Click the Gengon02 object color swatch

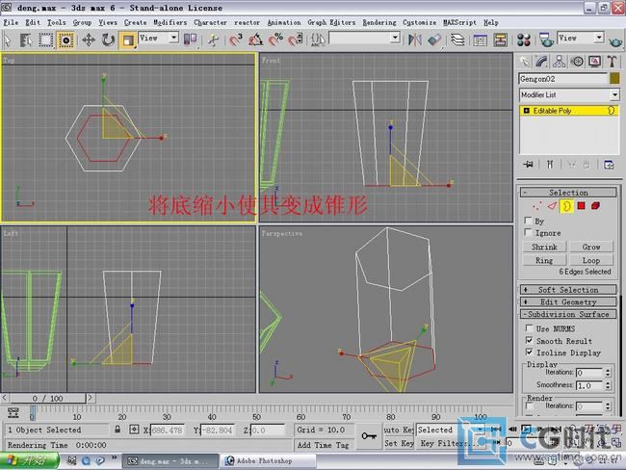(614, 79)
